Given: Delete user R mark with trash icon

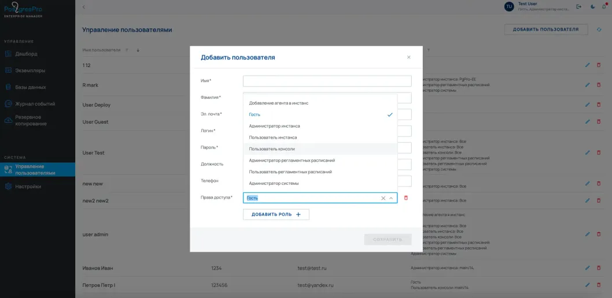Looking at the screenshot, I should coord(599,85).
